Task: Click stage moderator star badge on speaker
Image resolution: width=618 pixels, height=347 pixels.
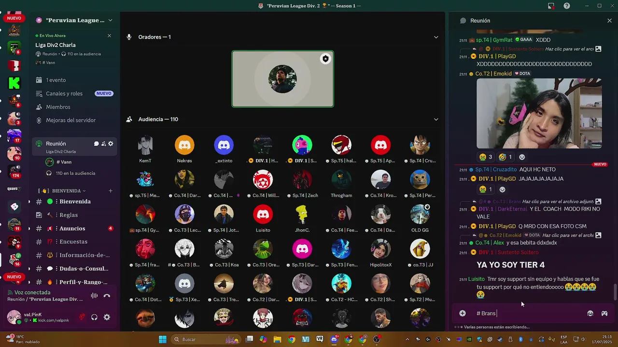Action: click(325, 59)
